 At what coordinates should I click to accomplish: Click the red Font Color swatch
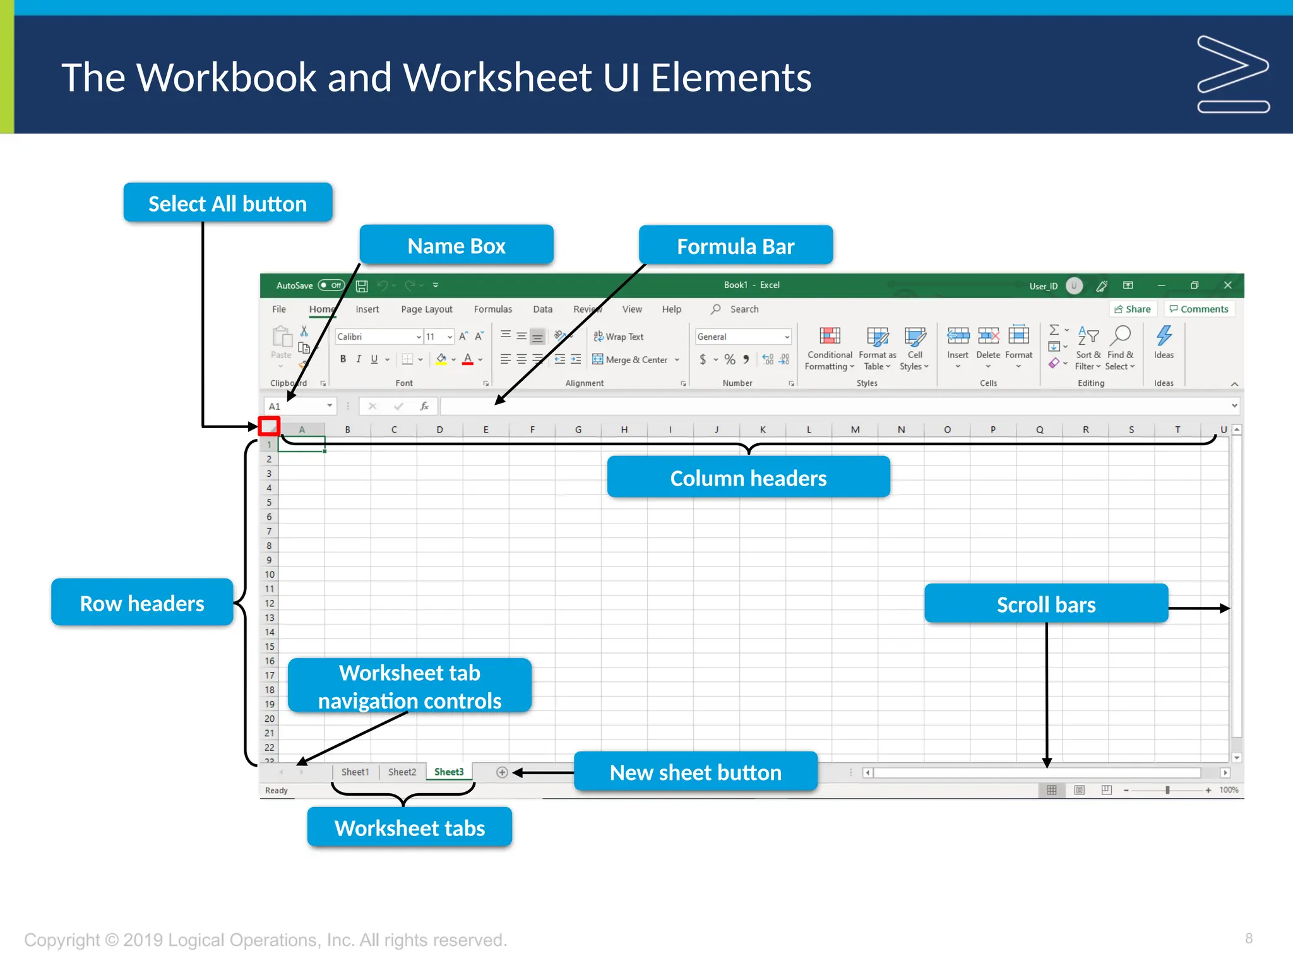tap(468, 359)
